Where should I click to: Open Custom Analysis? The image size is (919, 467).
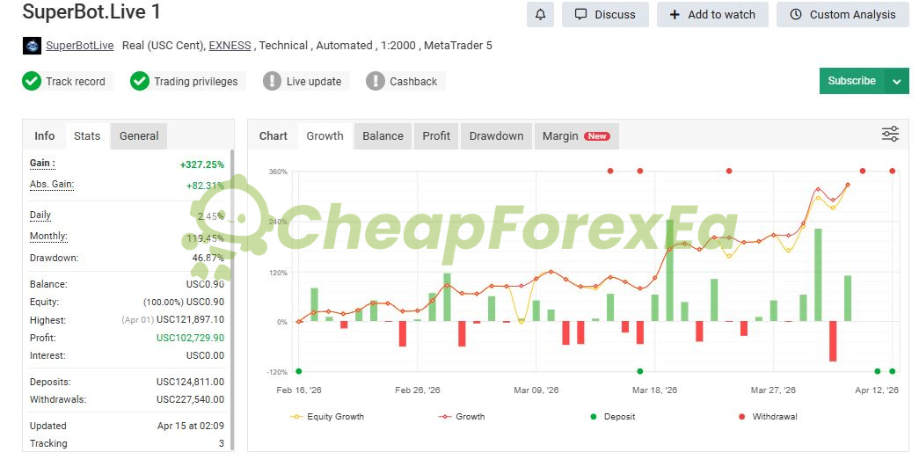[x=842, y=15]
